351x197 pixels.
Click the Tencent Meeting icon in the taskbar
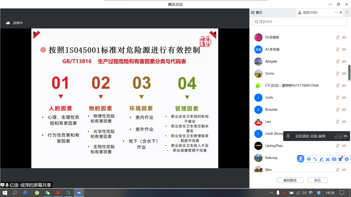point(79,193)
